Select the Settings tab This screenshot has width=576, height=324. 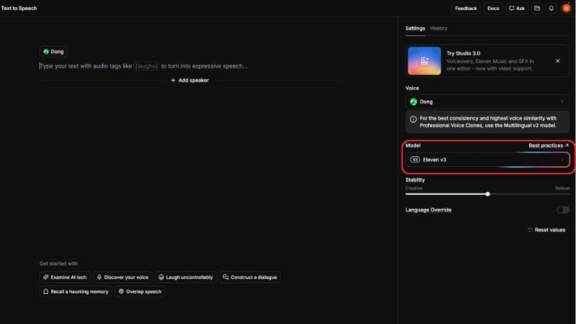415,28
